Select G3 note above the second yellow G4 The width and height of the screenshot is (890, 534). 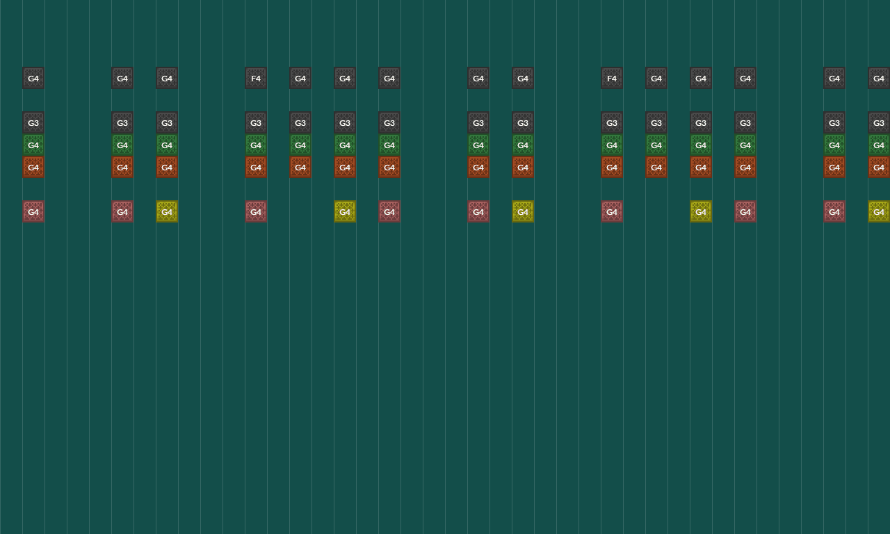point(345,122)
